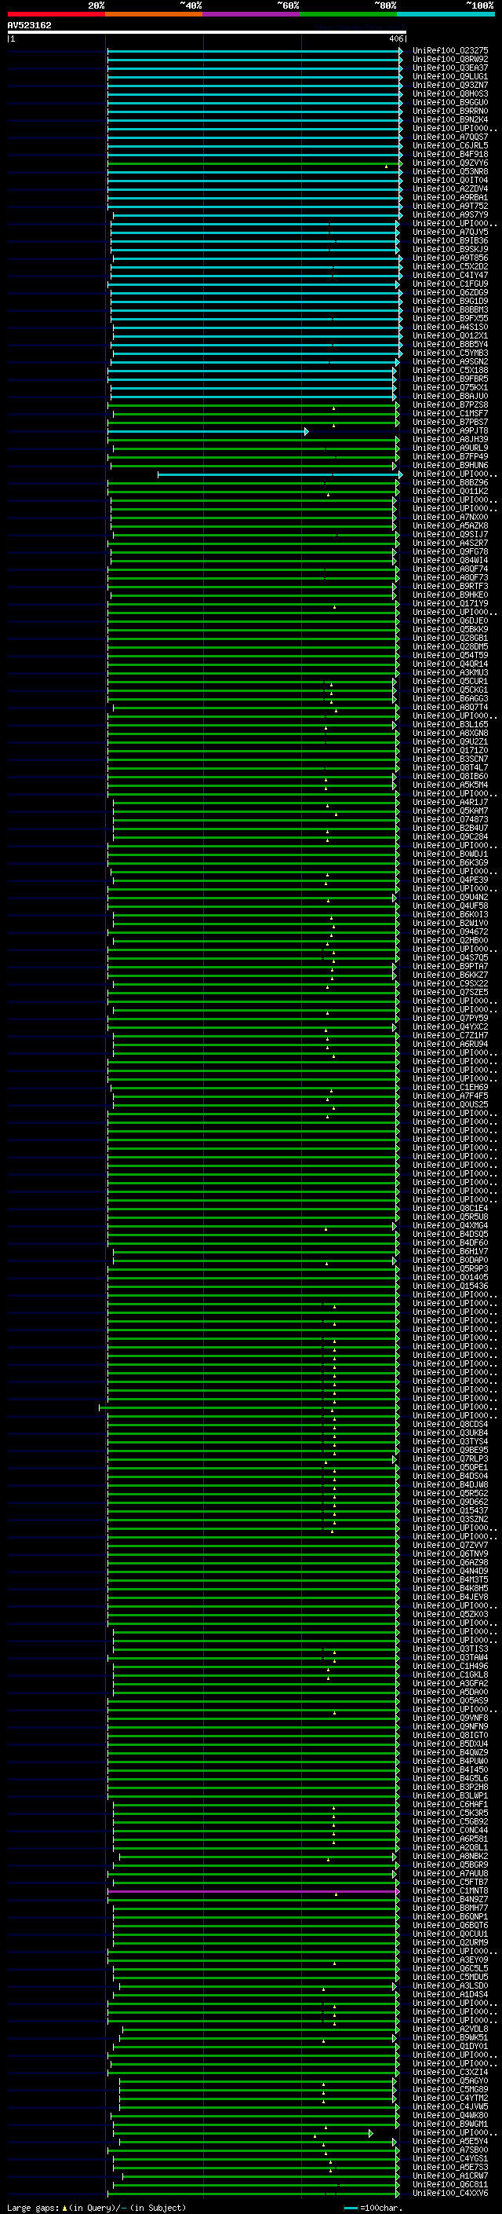Image resolution: width=502 pixels, height=2214 pixels.
Task: Select the UniRef100_Q84WI4 label
Action: (x=449, y=561)
